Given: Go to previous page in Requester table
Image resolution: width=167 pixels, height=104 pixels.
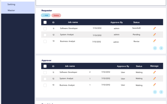Looking at the screenshot, I should point(155,48).
